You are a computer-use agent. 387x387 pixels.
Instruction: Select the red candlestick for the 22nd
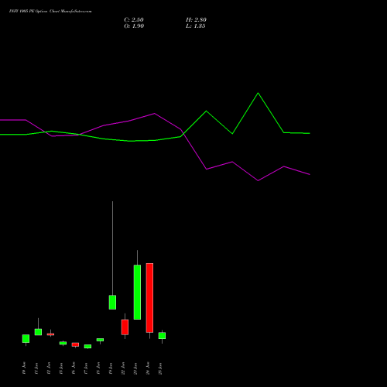click(125, 327)
